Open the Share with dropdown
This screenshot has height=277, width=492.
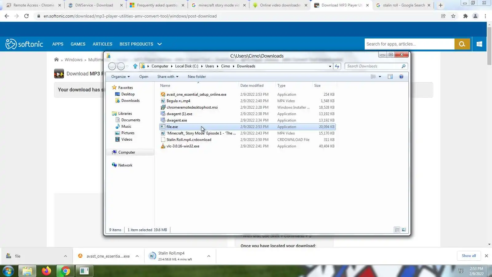click(x=168, y=77)
